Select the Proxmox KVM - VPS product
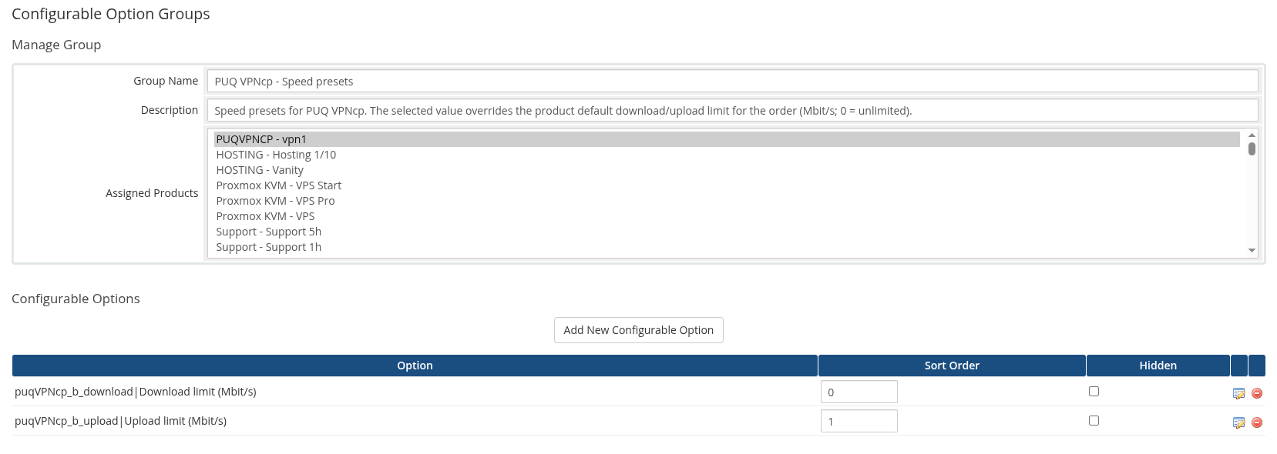The image size is (1277, 454). tap(727, 216)
